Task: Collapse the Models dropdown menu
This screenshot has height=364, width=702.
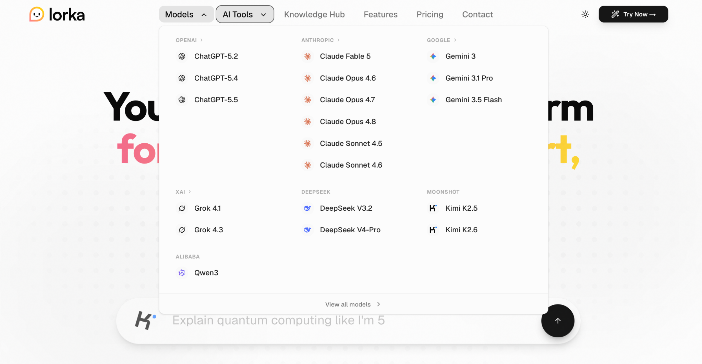Action: pos(186,14)
